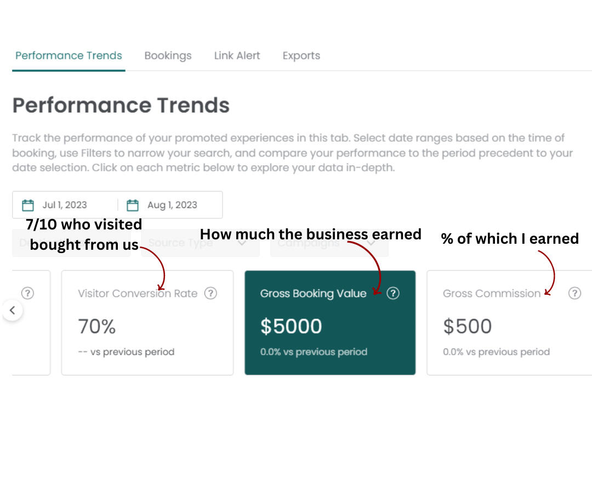Click help icon on partially hidden leftmost card
The image size is (592, 494).
coord(27,293)
